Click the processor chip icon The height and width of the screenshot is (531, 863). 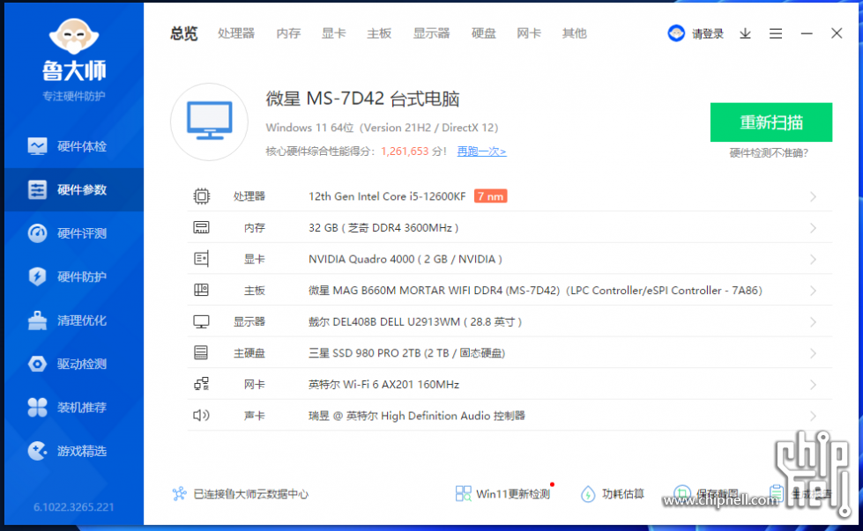click(x=202, y=196)
